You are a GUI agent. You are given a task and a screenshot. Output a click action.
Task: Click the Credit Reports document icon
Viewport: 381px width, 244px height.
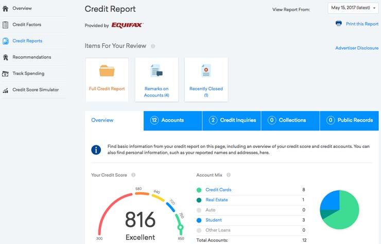pos(6,41)
